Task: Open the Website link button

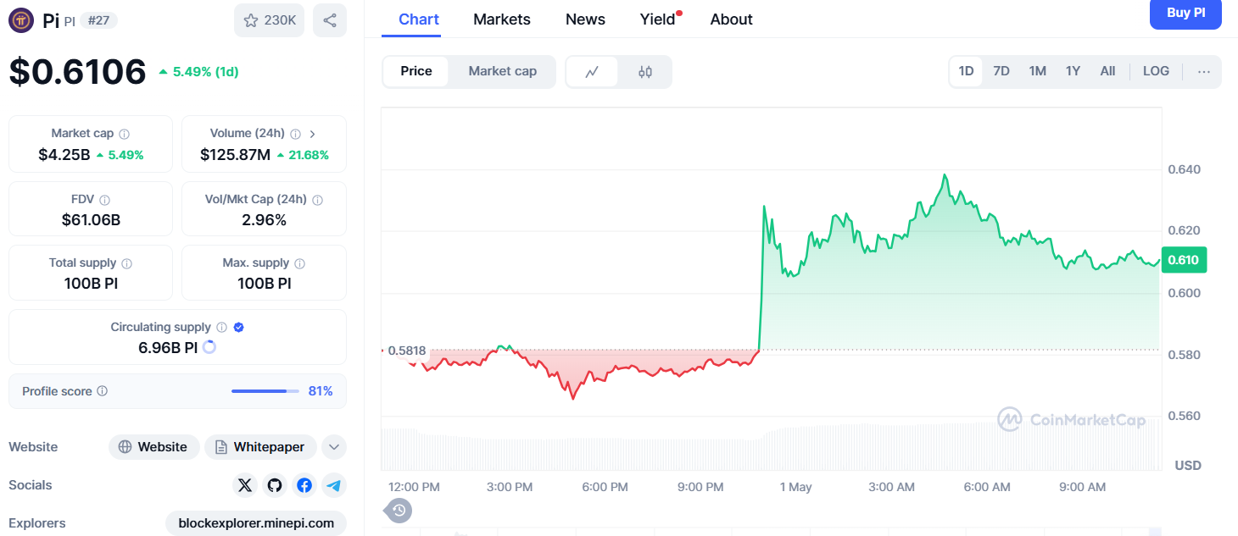Action: tap(154, 447)
